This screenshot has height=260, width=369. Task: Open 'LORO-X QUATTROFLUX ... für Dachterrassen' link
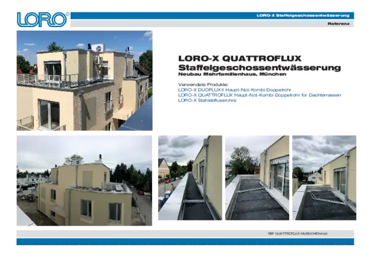point(260,95)
